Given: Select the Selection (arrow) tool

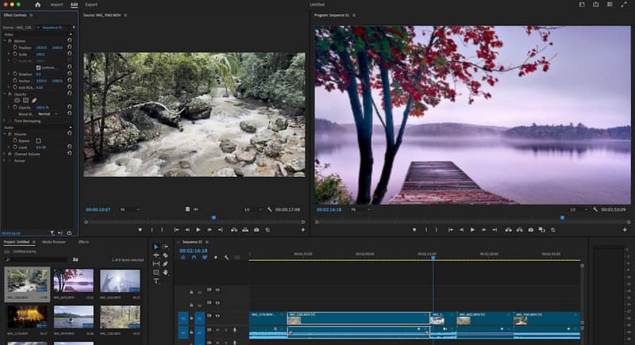Looking at the screenshot, I should pyautogui.click(x=156, y=247).
